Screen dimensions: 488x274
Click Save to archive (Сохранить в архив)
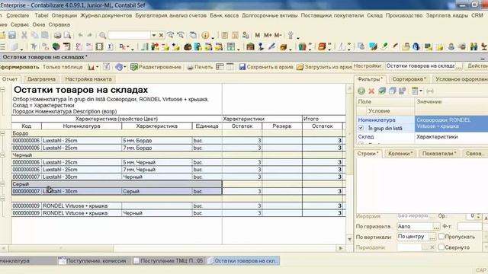[x=266, y=67]
